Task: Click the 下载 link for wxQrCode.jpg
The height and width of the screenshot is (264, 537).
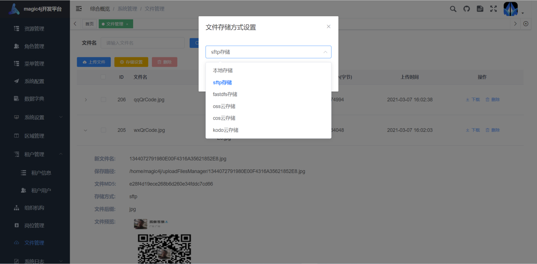Action: click(473, 130)
